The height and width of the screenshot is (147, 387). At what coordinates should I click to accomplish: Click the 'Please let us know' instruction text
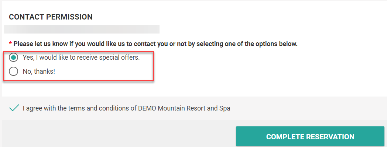pos(155,44)
